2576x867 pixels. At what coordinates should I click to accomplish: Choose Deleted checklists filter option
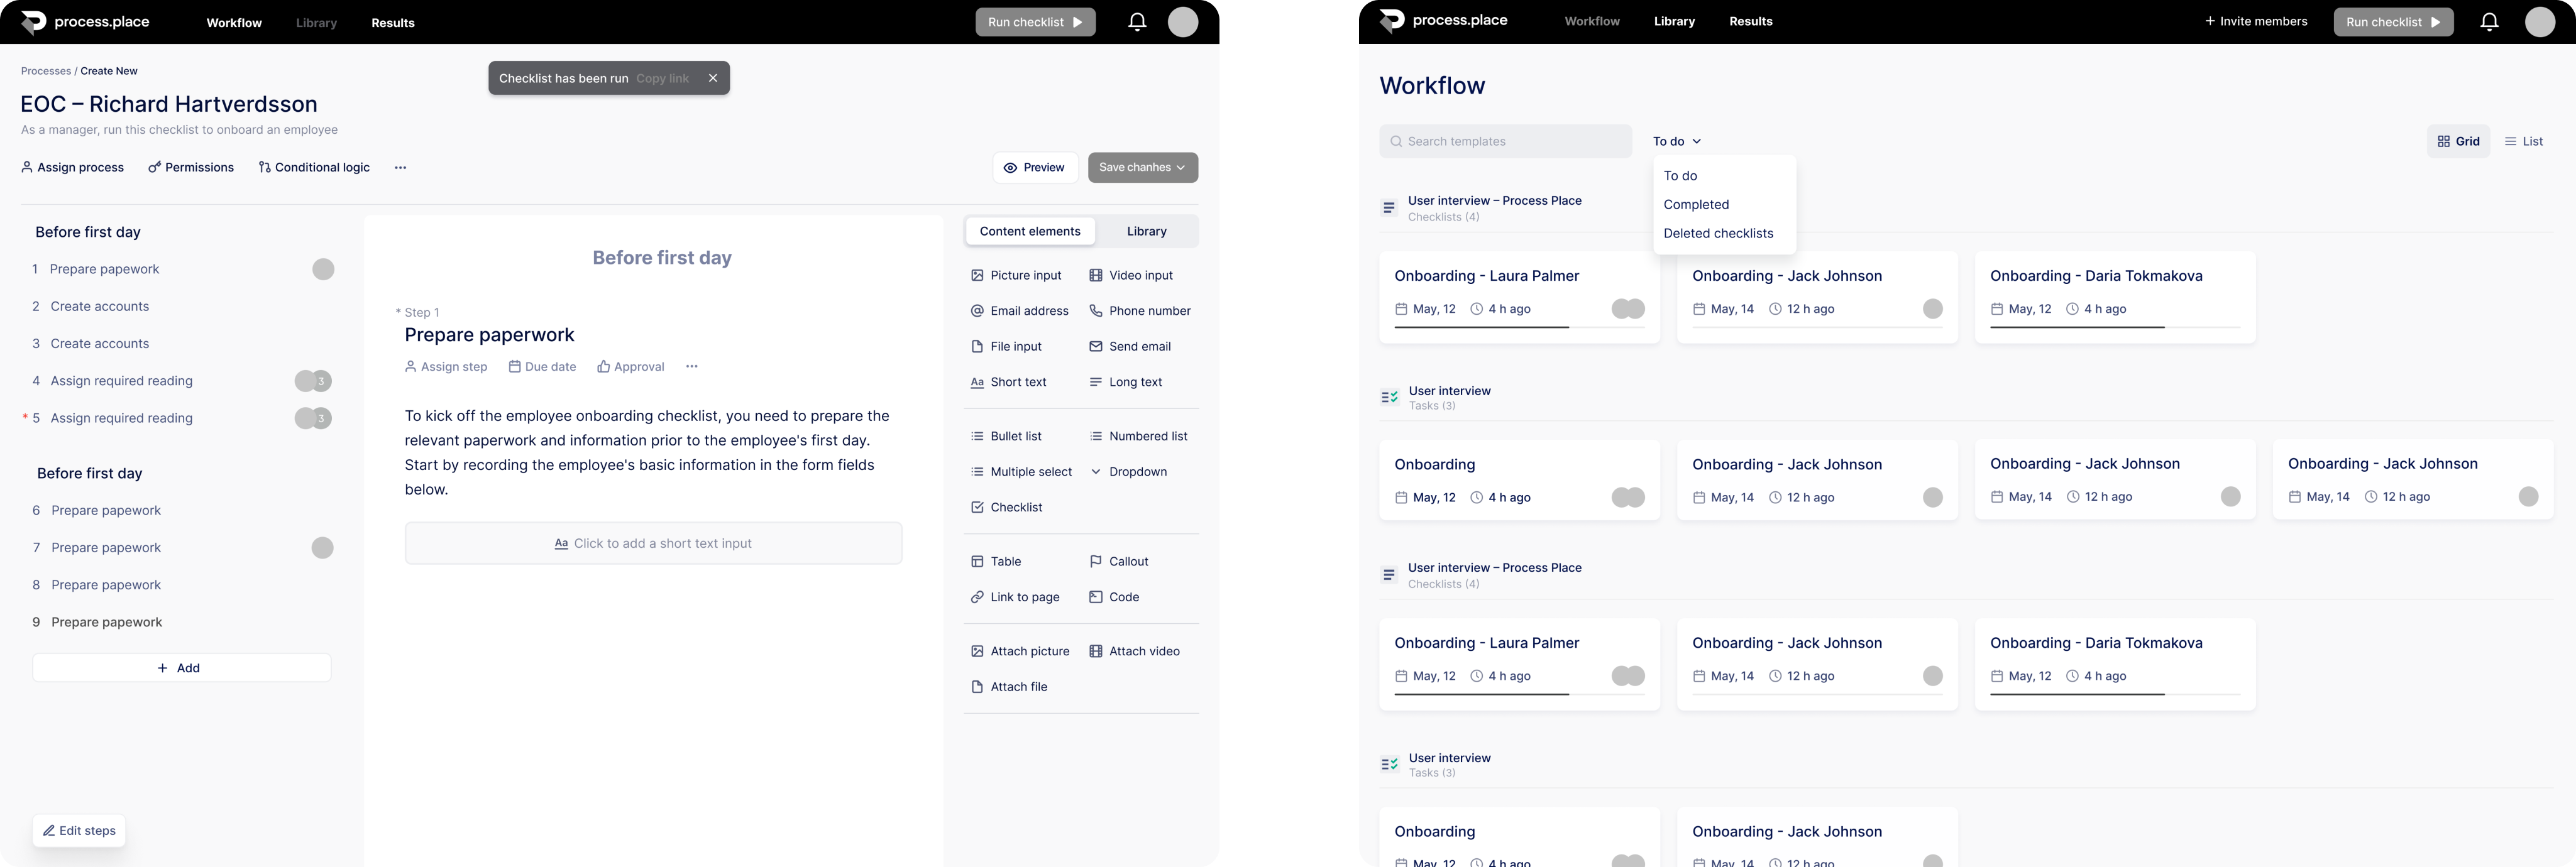tap(1720, 233)
